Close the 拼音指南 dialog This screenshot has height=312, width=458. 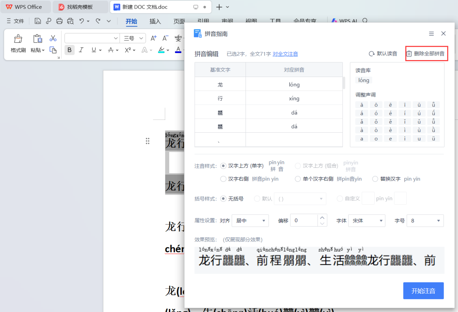click(x=443, y=34)
